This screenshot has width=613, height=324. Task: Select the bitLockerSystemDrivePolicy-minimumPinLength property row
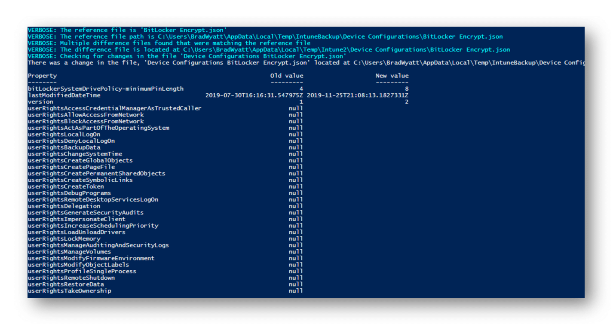coord(218,89)
